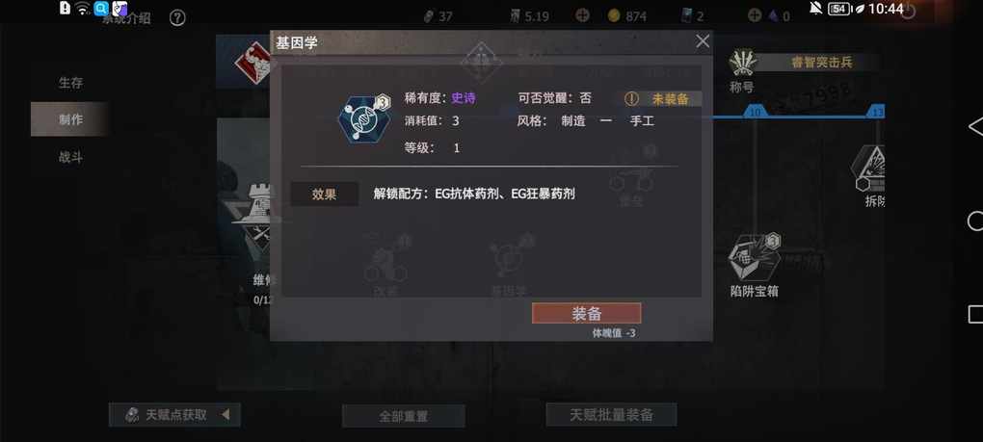Click the red chess knight emblem icon
Viewport: 983px width, 442px height.
(252, 62)
